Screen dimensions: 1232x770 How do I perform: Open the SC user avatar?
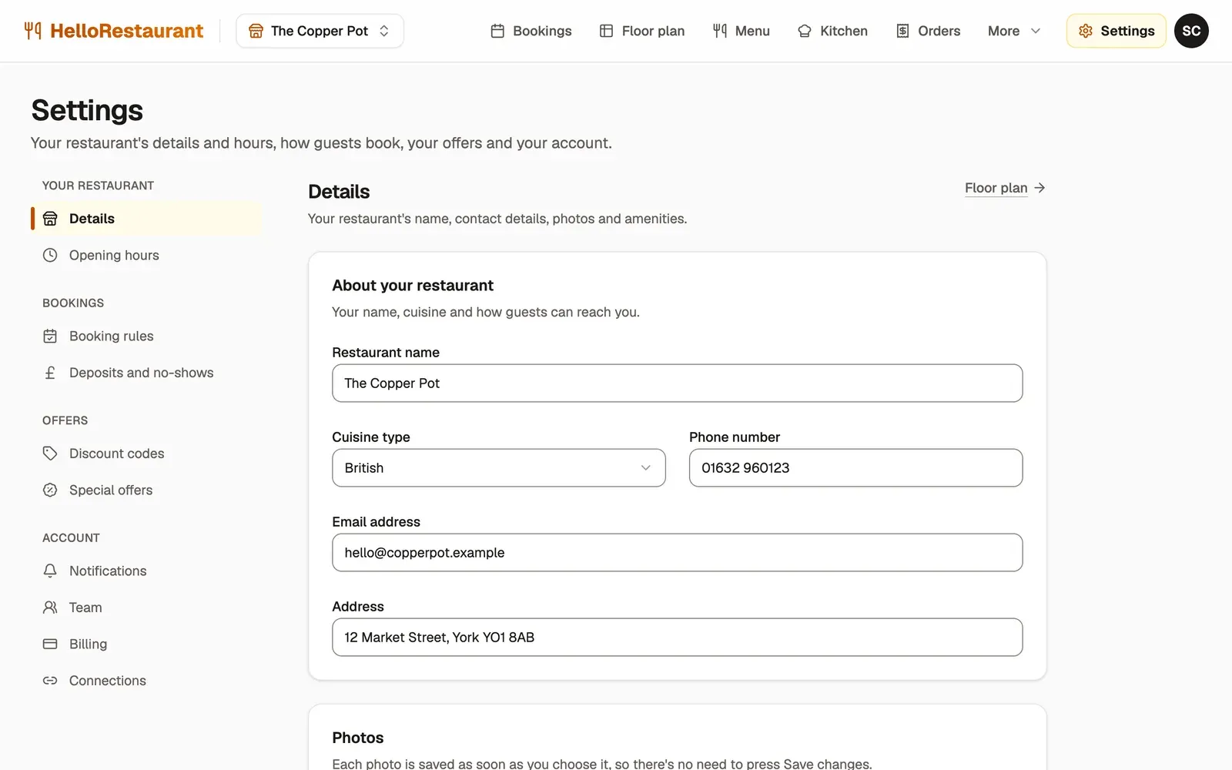(1191, 31)
